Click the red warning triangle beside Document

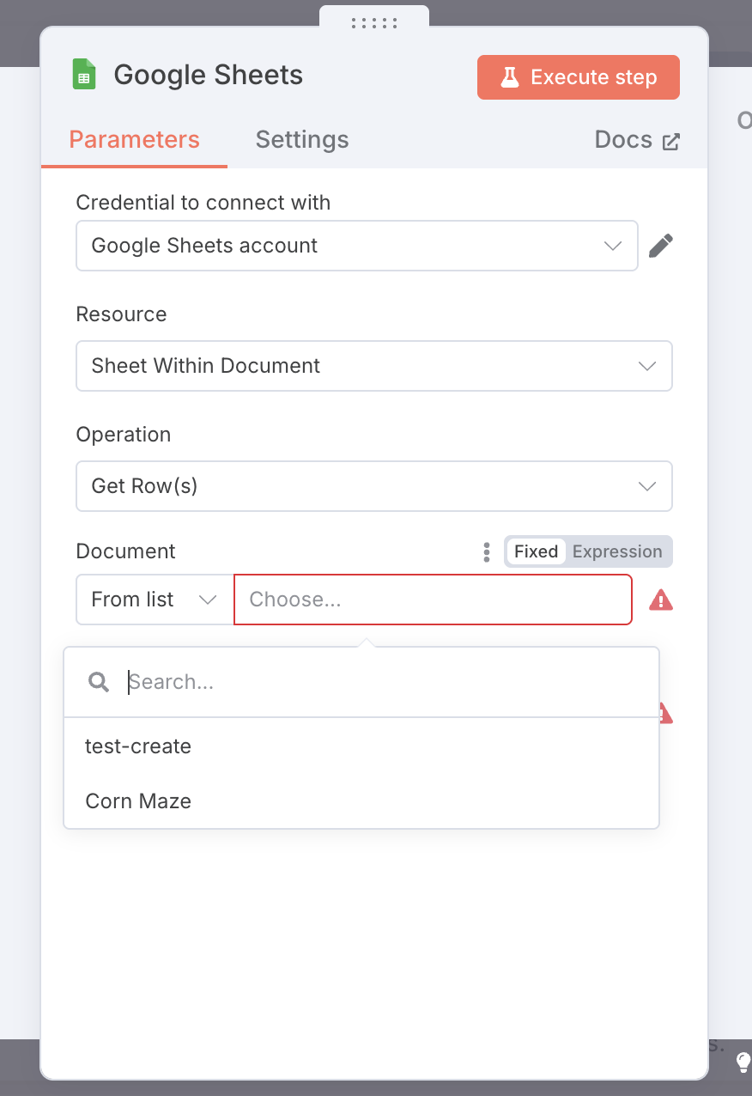(x=661, y=600)
